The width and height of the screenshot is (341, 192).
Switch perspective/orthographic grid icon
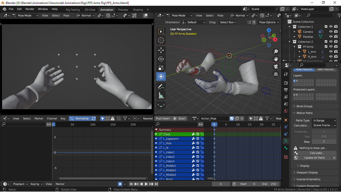coord(276,74)
